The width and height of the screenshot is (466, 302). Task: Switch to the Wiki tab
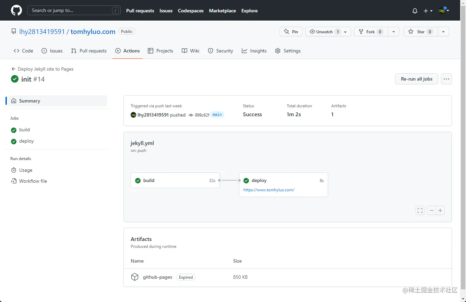tap(190, 51)
